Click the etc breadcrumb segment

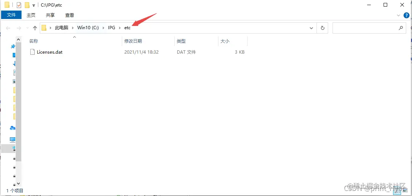tap(128, 28)
